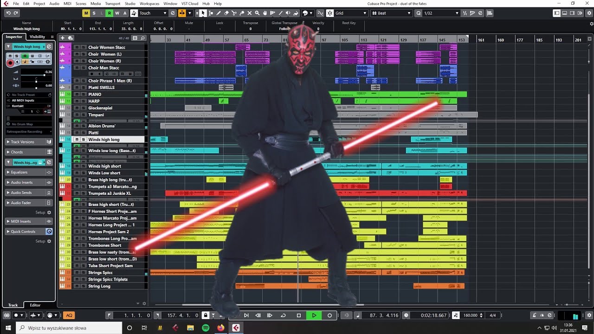The height and width of the screenshot is (334, 594).
Task: Select the Split scissors tool
Action: click(234, 13)
